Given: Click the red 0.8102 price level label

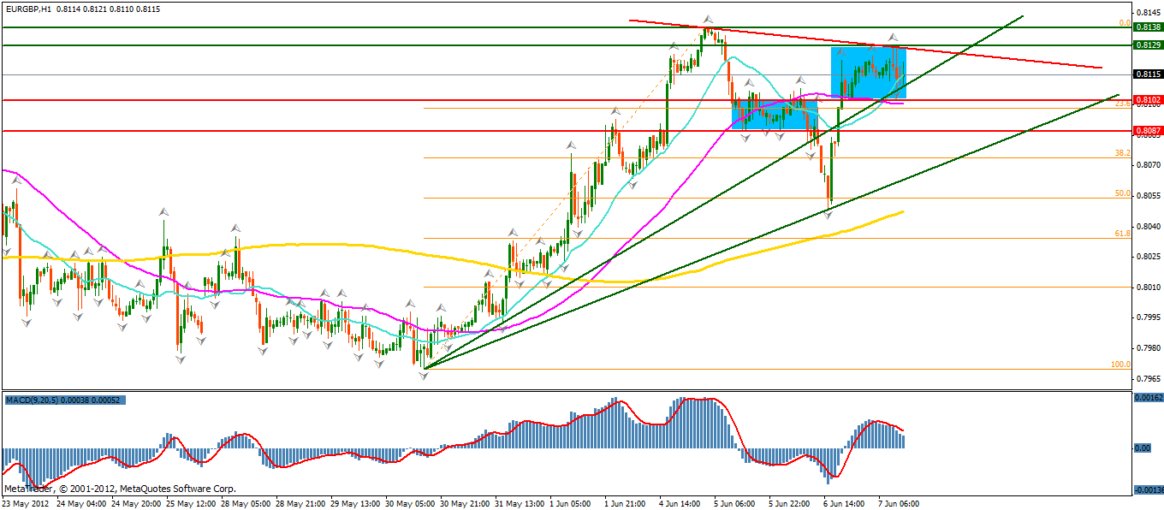Looking at the screenshot, I should 1146,100.
